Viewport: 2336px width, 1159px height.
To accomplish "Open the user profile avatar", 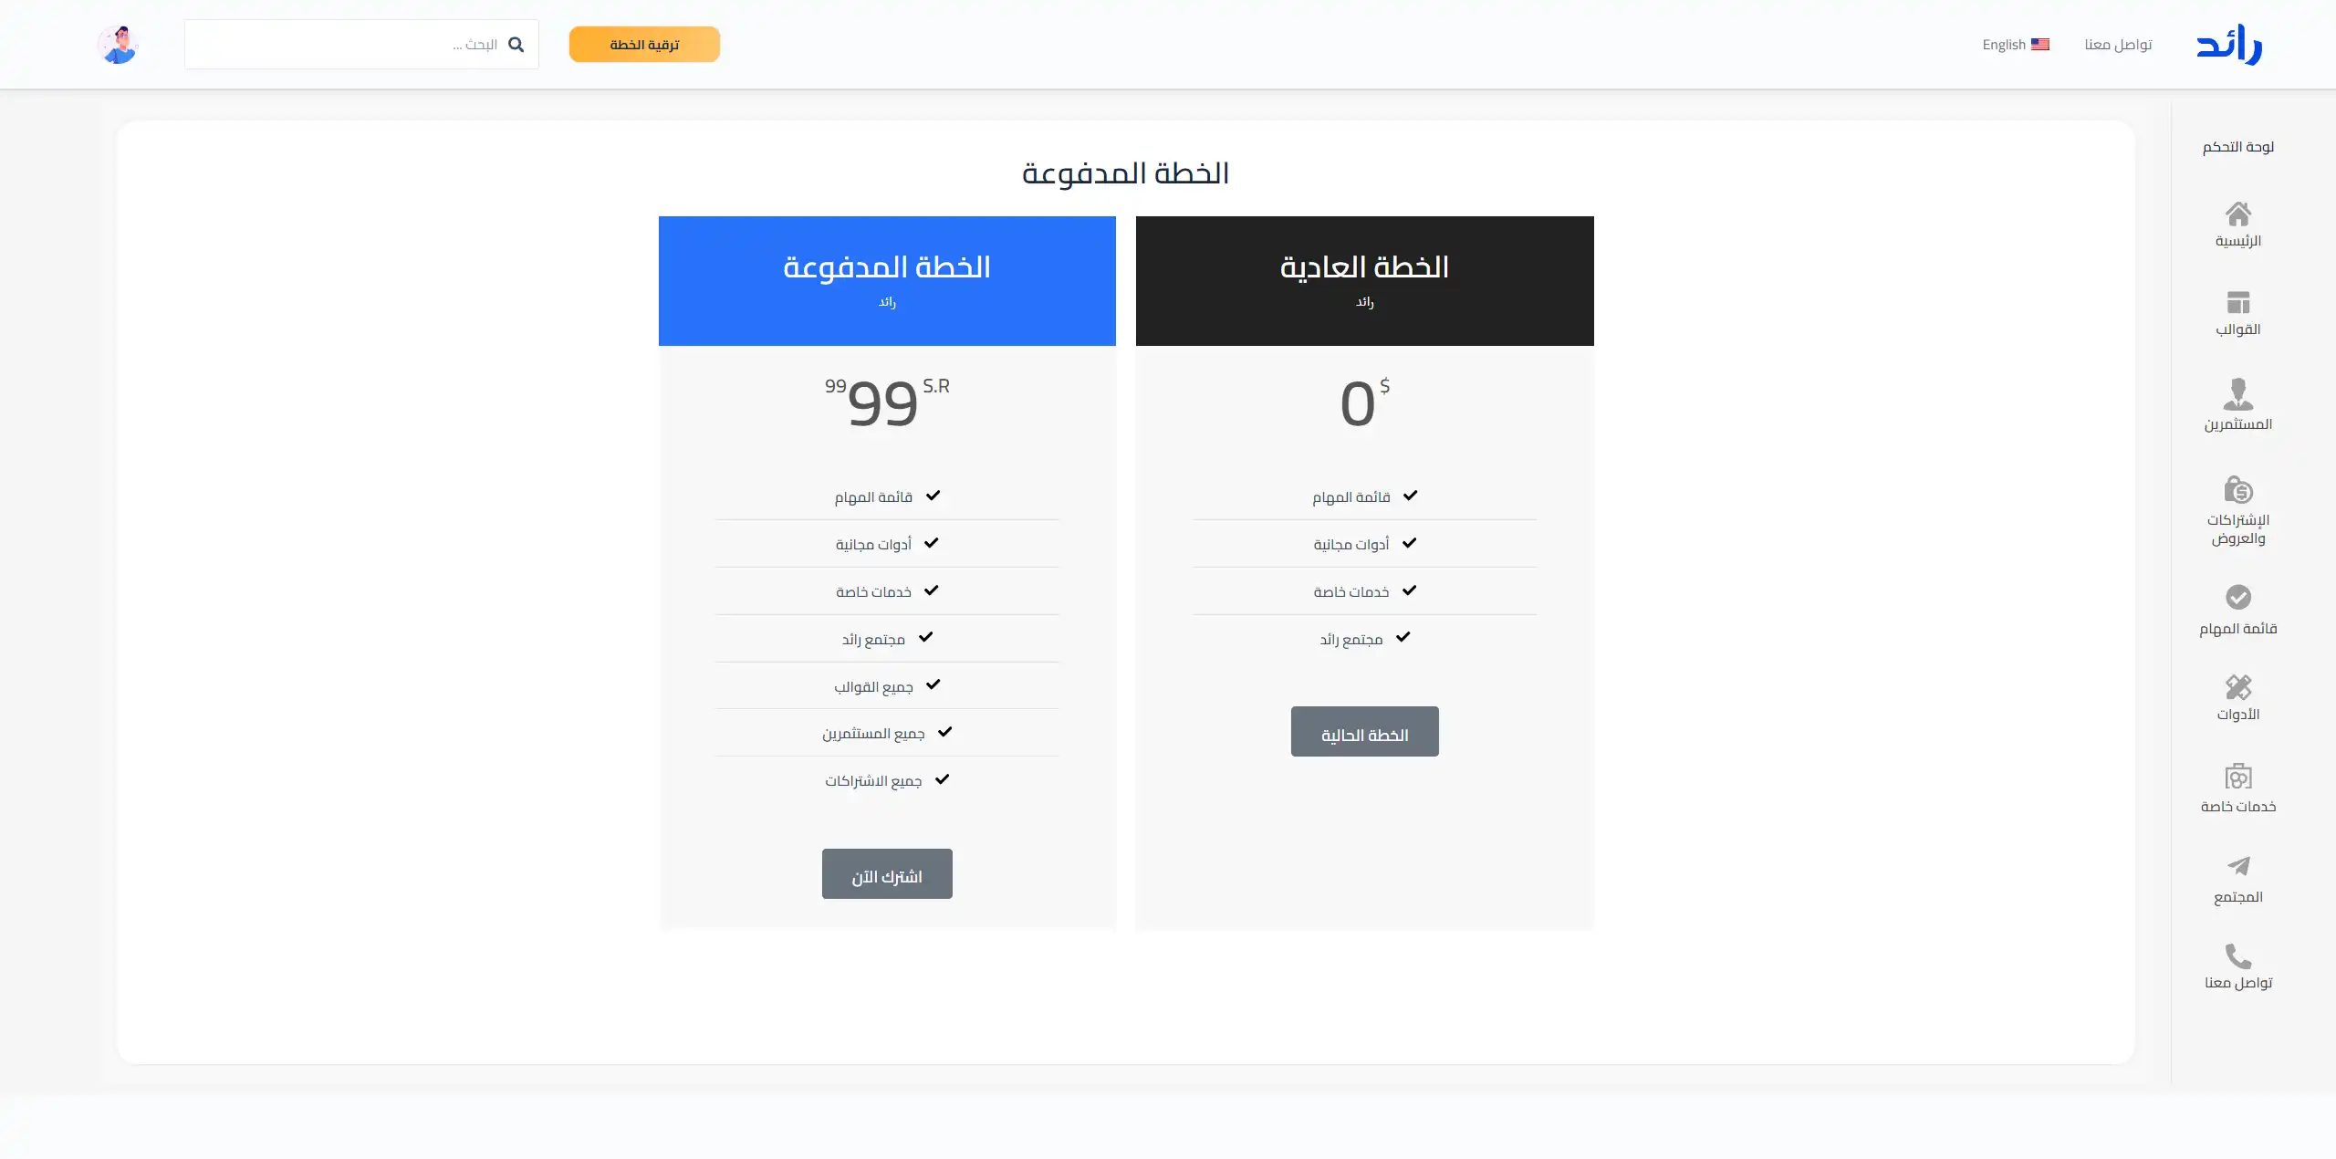I will coord(118,45).
